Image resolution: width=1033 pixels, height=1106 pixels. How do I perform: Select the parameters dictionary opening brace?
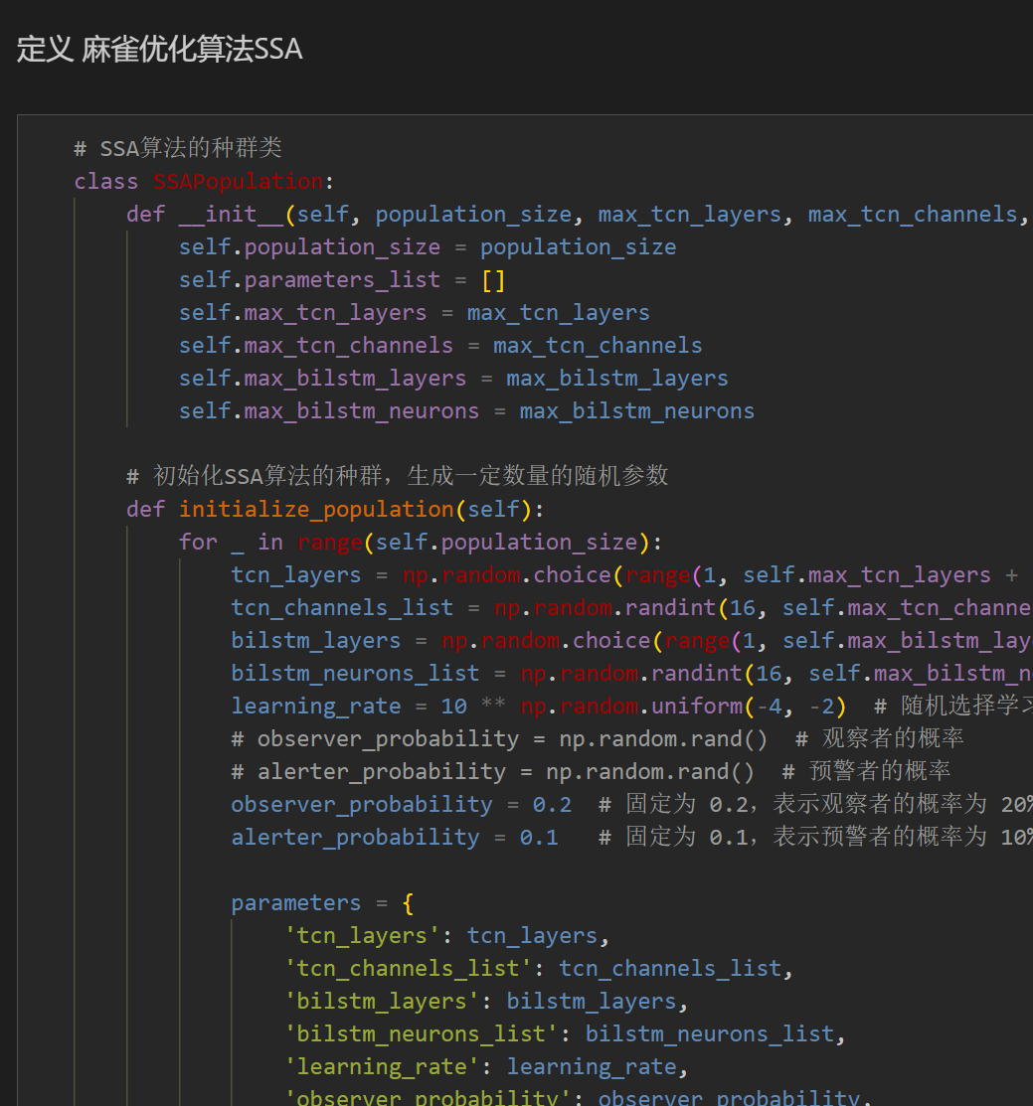(x=407, y=902)
